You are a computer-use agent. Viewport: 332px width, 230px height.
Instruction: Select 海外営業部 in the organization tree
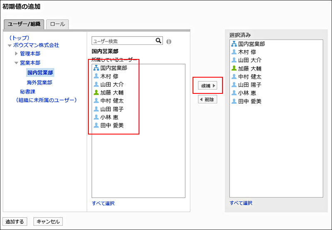(39, 82)
